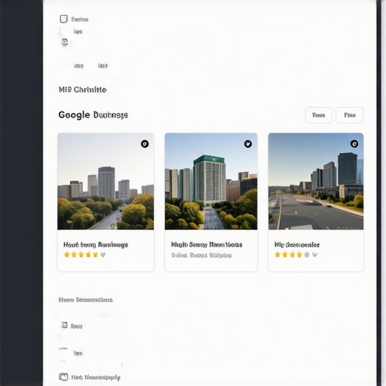Viewport: 386px width, 386px height.
Task: Click the title text on the third card
Action: tap(297, 245)
